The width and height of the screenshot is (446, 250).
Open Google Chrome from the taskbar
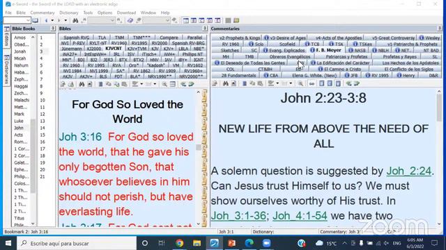click(179, 243)
